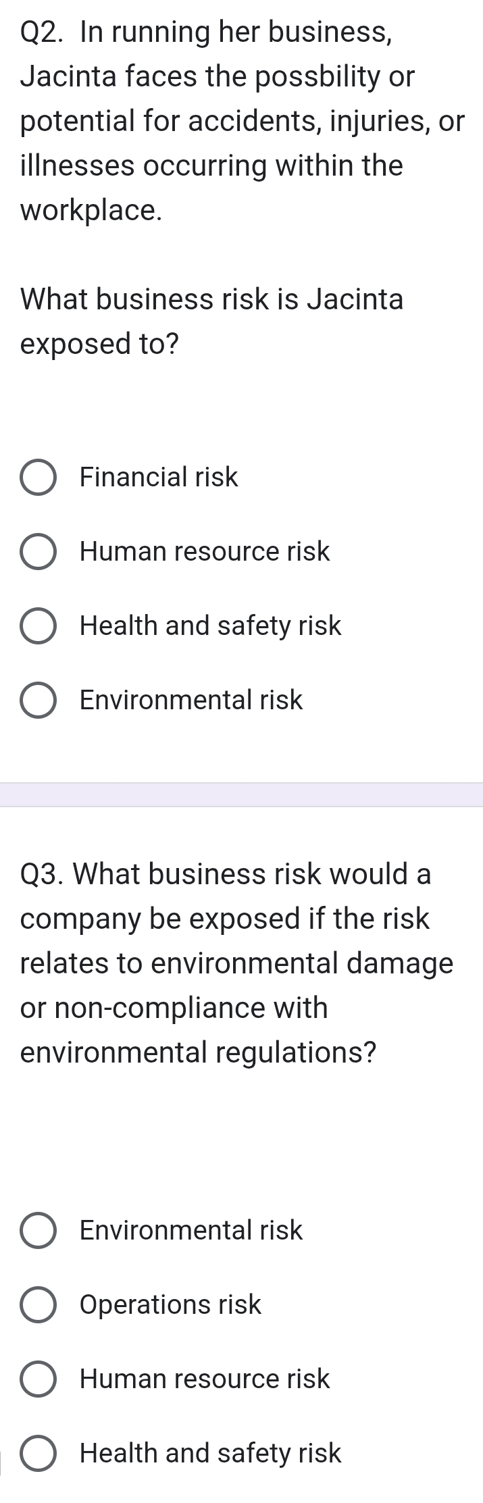Choose the Operations risk radio button
483x1503 pixels.
pyautogui.click(x=39, y=1304)
